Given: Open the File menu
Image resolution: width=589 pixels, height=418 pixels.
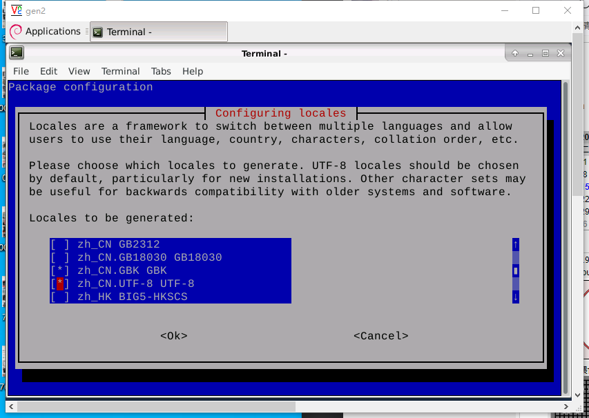Looking at the screenshot, I should click(21, 71).
